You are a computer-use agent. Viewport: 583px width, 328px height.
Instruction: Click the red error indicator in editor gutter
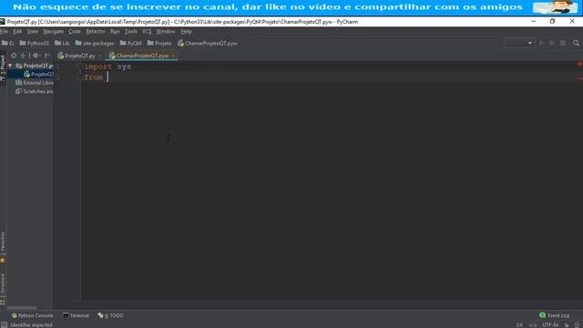click(579, 64)
